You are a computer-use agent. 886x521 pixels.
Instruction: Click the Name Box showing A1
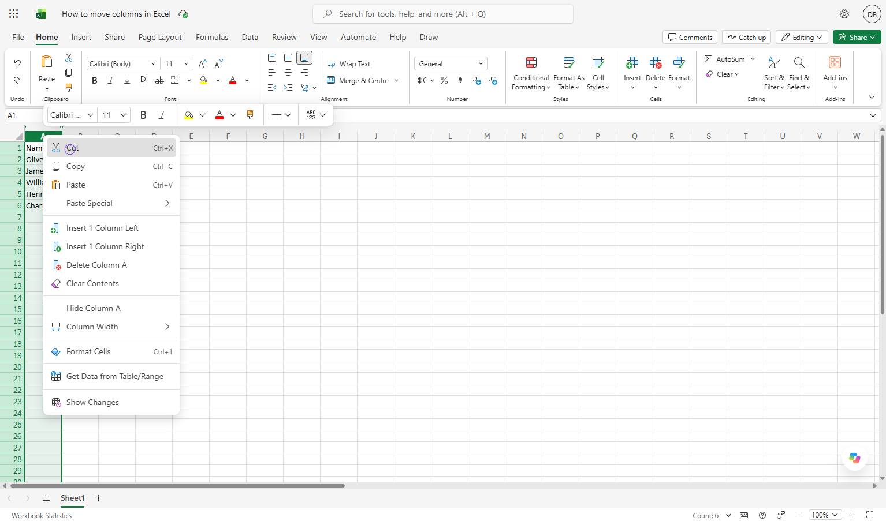coord(24,115)
